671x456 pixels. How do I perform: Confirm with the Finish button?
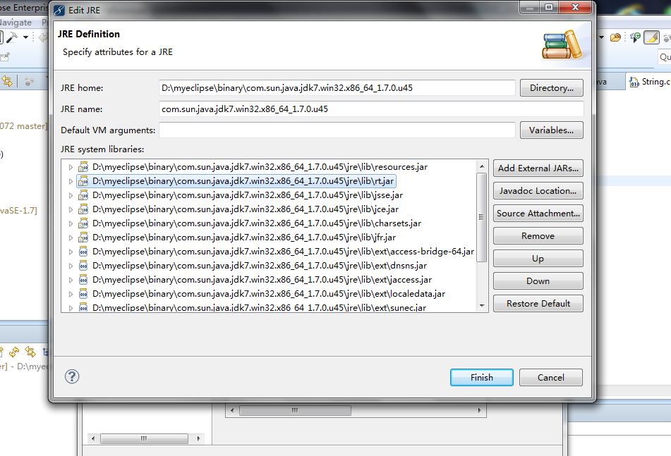tap(481, 377)
